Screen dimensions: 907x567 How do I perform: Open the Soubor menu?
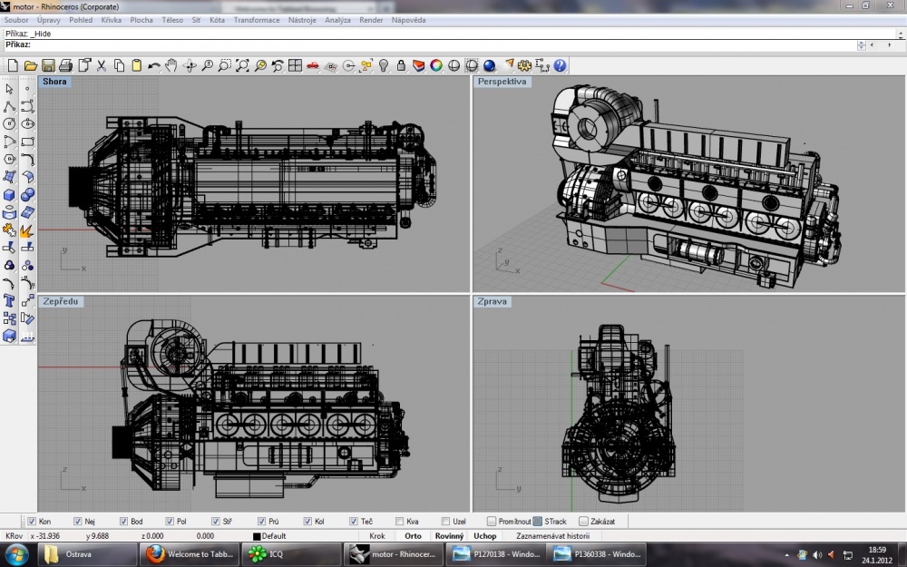(x=16, y=20)
